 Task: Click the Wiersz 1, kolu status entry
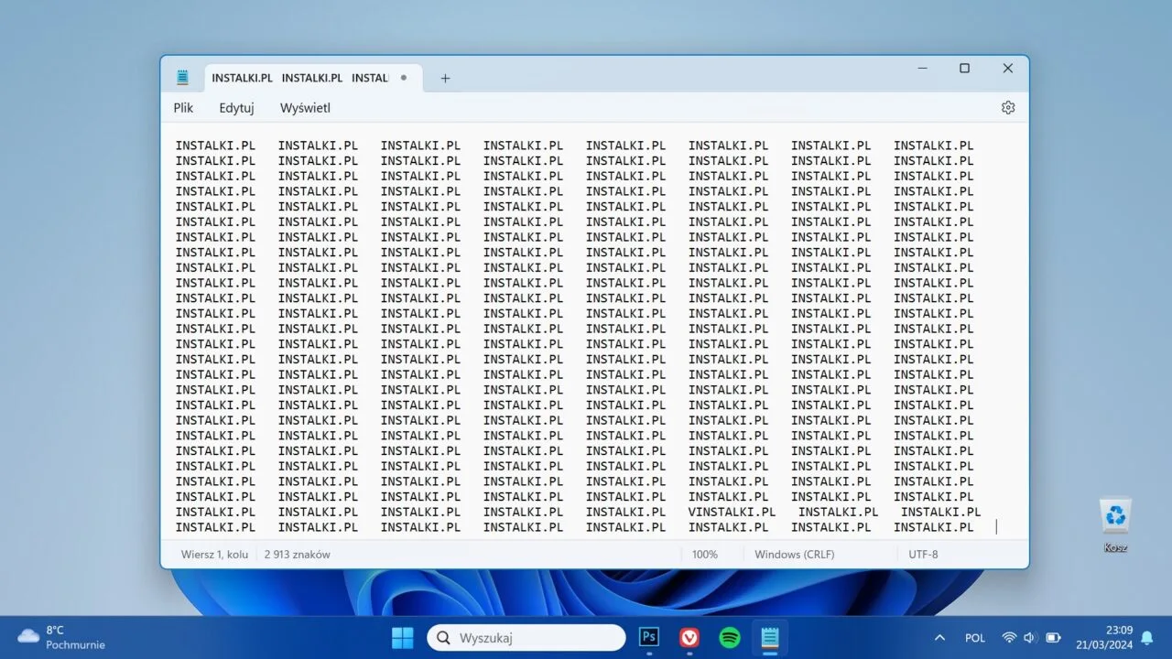pos(214,555)
